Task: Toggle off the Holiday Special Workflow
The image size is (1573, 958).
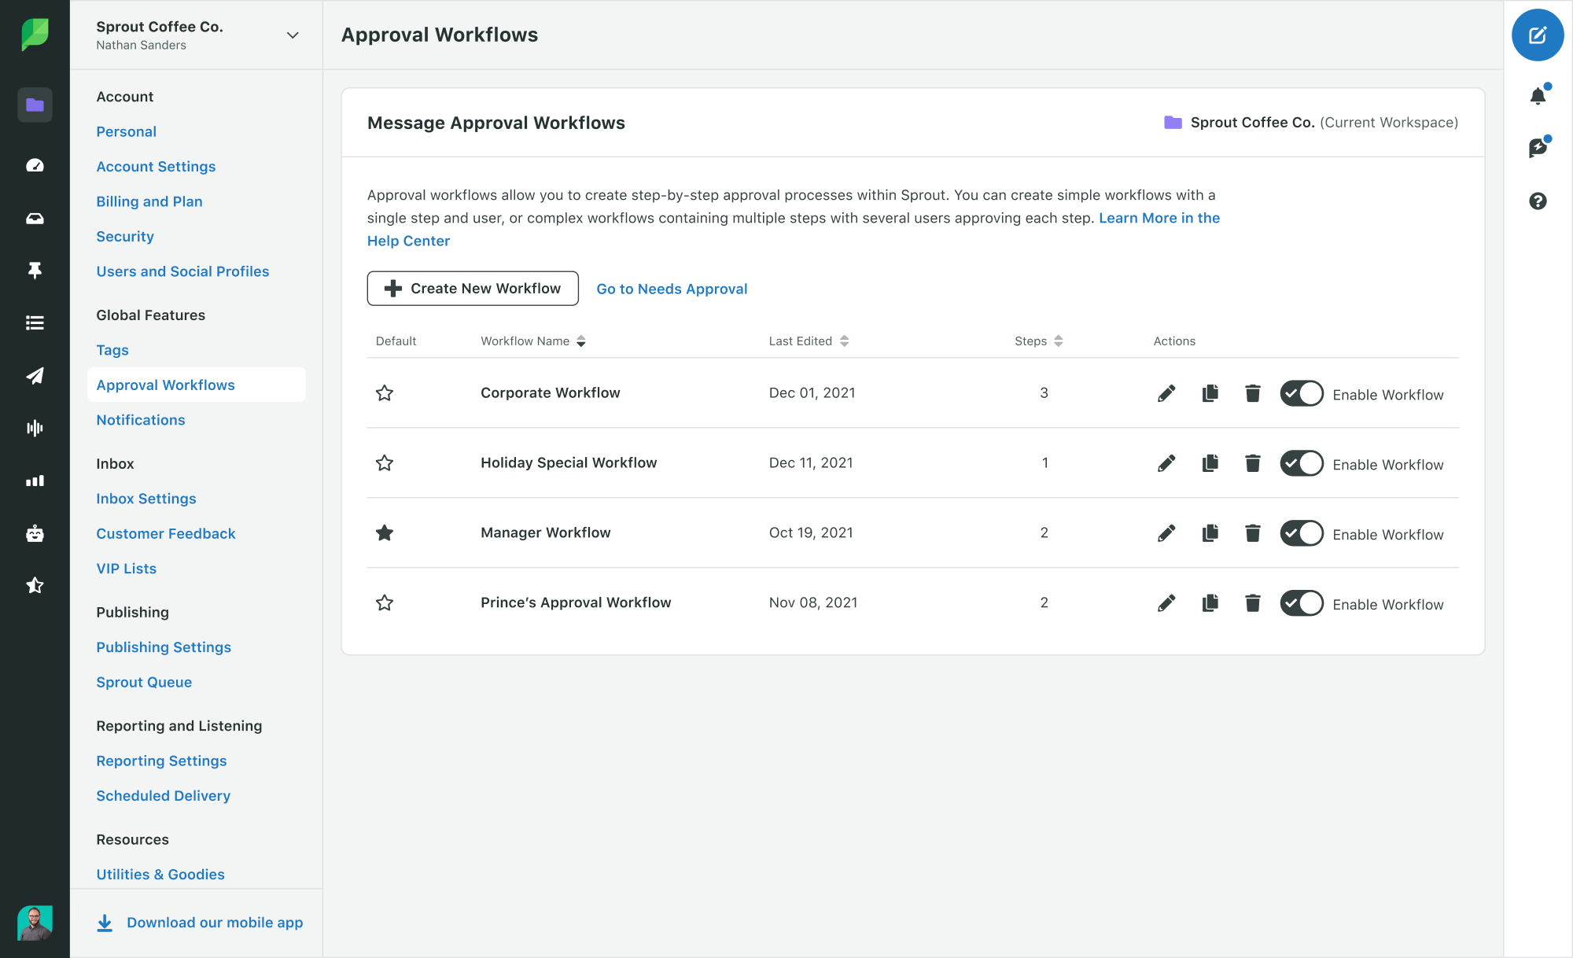Action: 1302,463
